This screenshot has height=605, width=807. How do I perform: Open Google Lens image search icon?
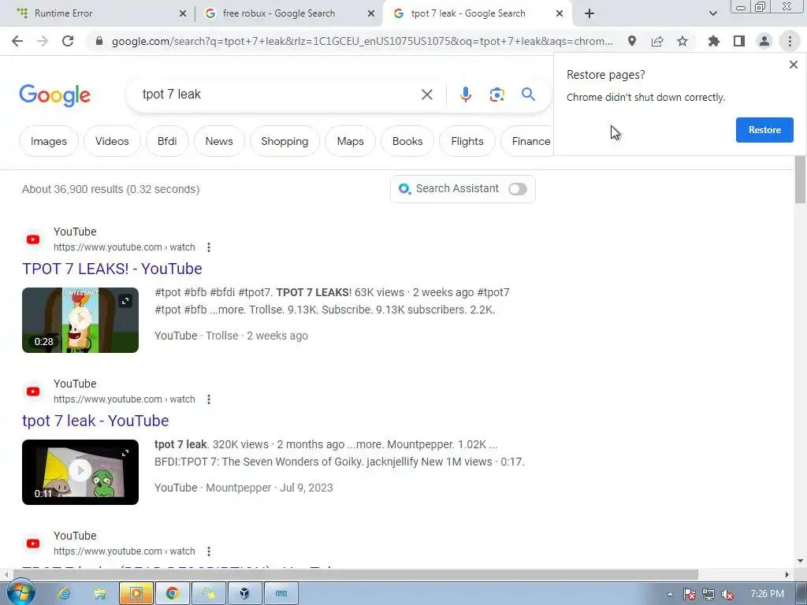pyautogui.click(x=496, y=95)
